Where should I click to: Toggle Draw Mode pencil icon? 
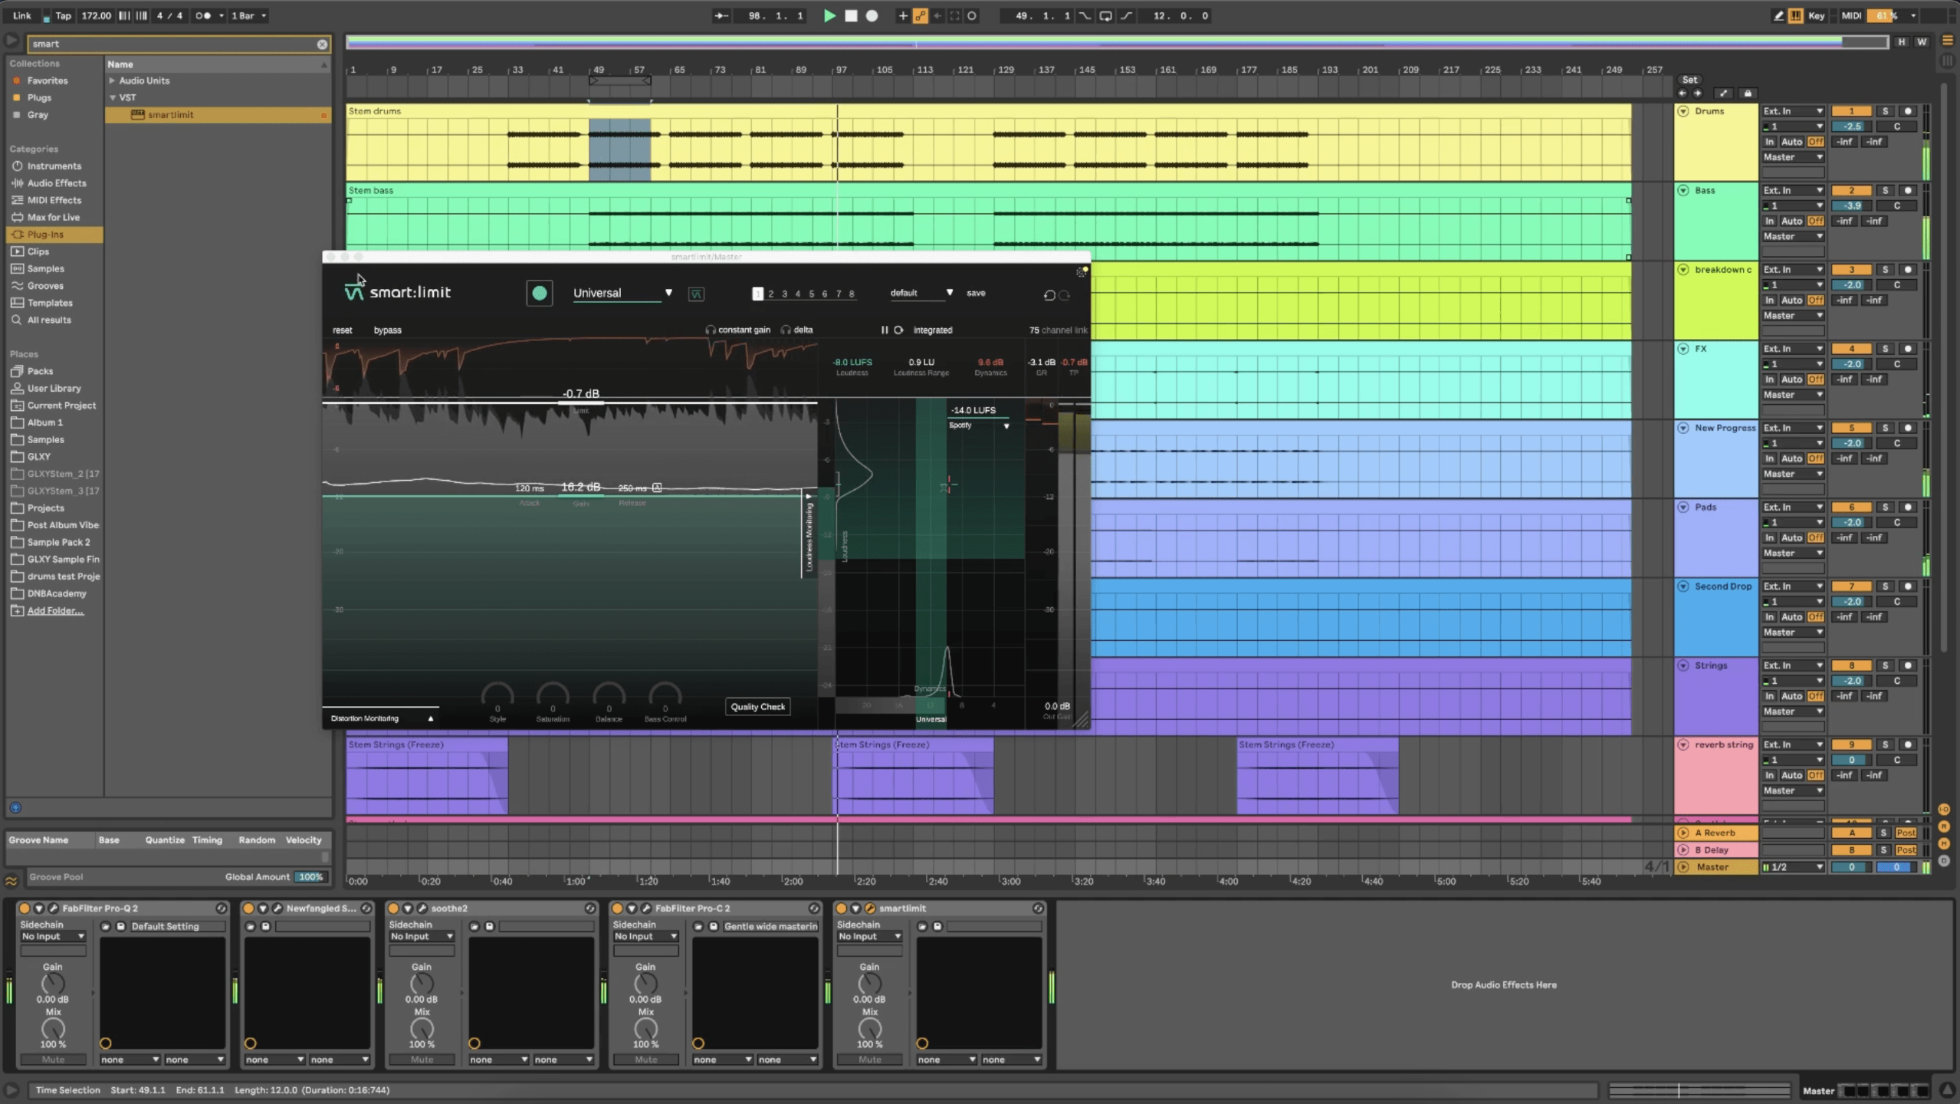1778,15
